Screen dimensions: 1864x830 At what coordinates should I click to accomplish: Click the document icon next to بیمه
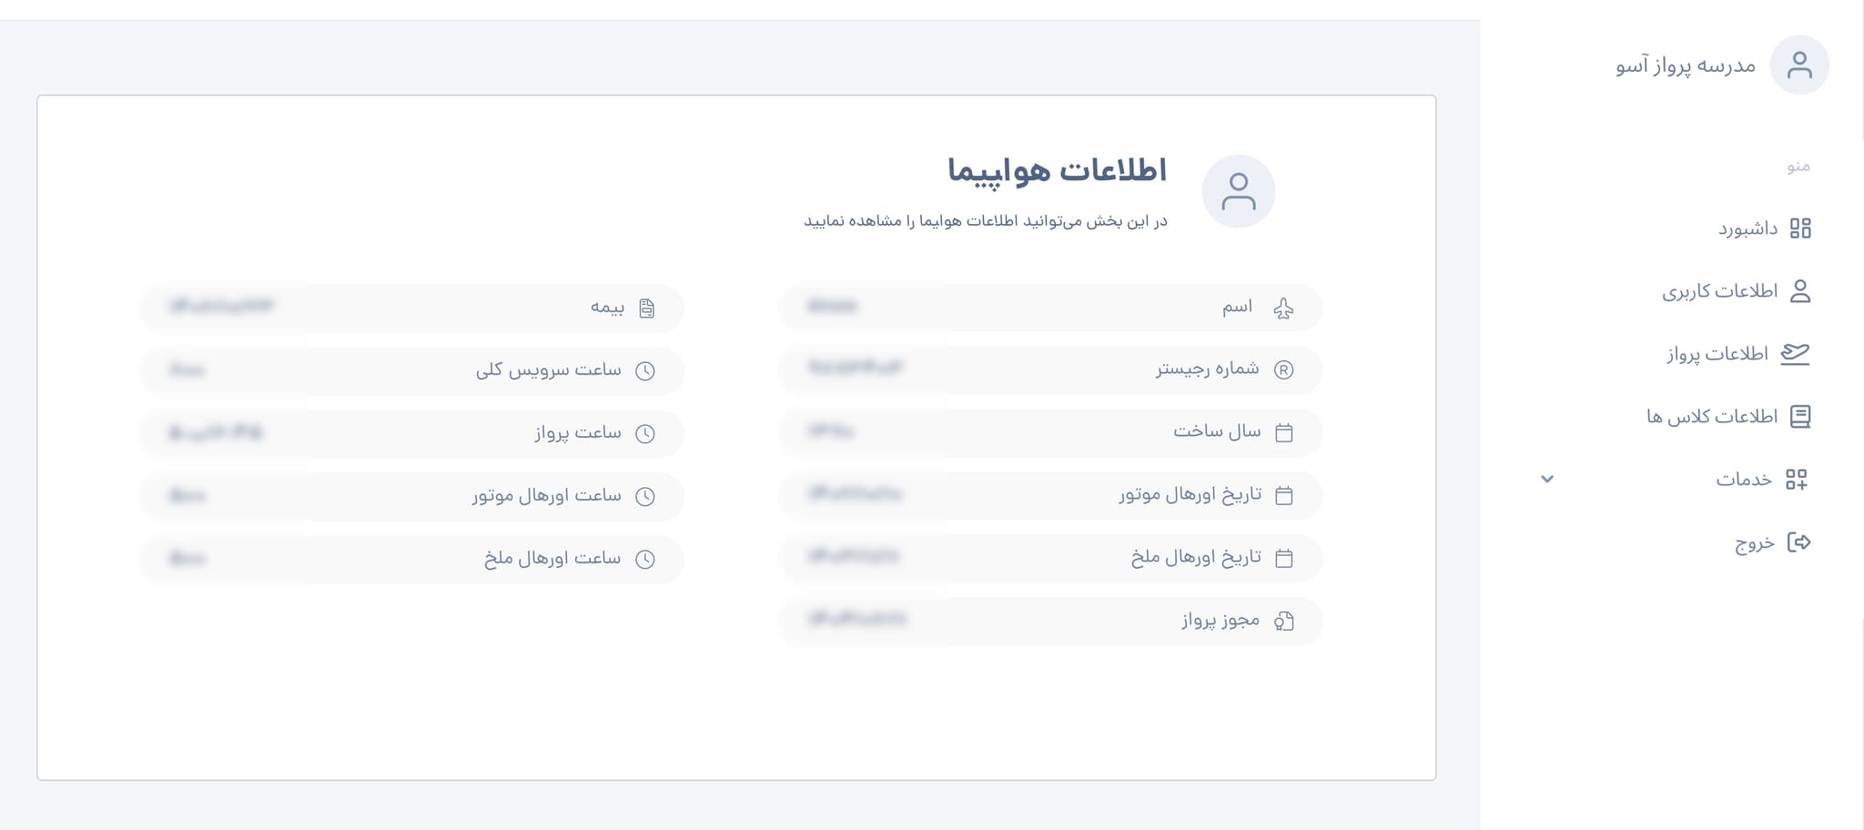coord(646,309)
